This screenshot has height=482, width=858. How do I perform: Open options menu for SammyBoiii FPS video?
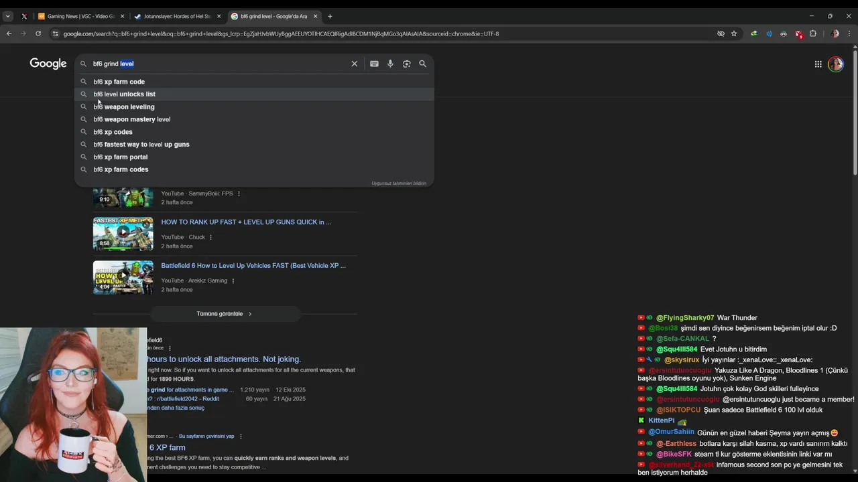(x=239, y=194)
